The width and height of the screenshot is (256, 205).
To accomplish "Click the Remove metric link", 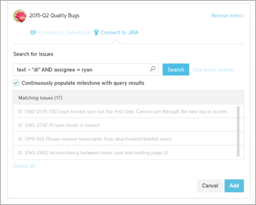I will click(227, 16).
